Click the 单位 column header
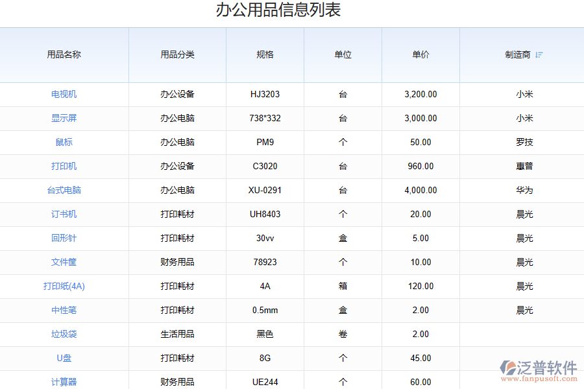The height and width of the screenshot is (389, 584). tap(343, 55)
